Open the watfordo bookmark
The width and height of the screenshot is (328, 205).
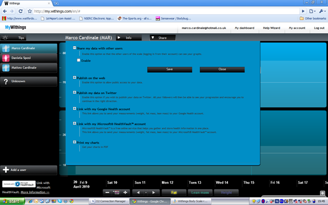pyautogui.click(x=19, y=18)
